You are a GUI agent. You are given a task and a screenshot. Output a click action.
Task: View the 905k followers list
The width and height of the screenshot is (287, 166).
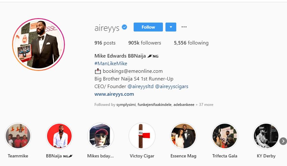coord(144,43)
